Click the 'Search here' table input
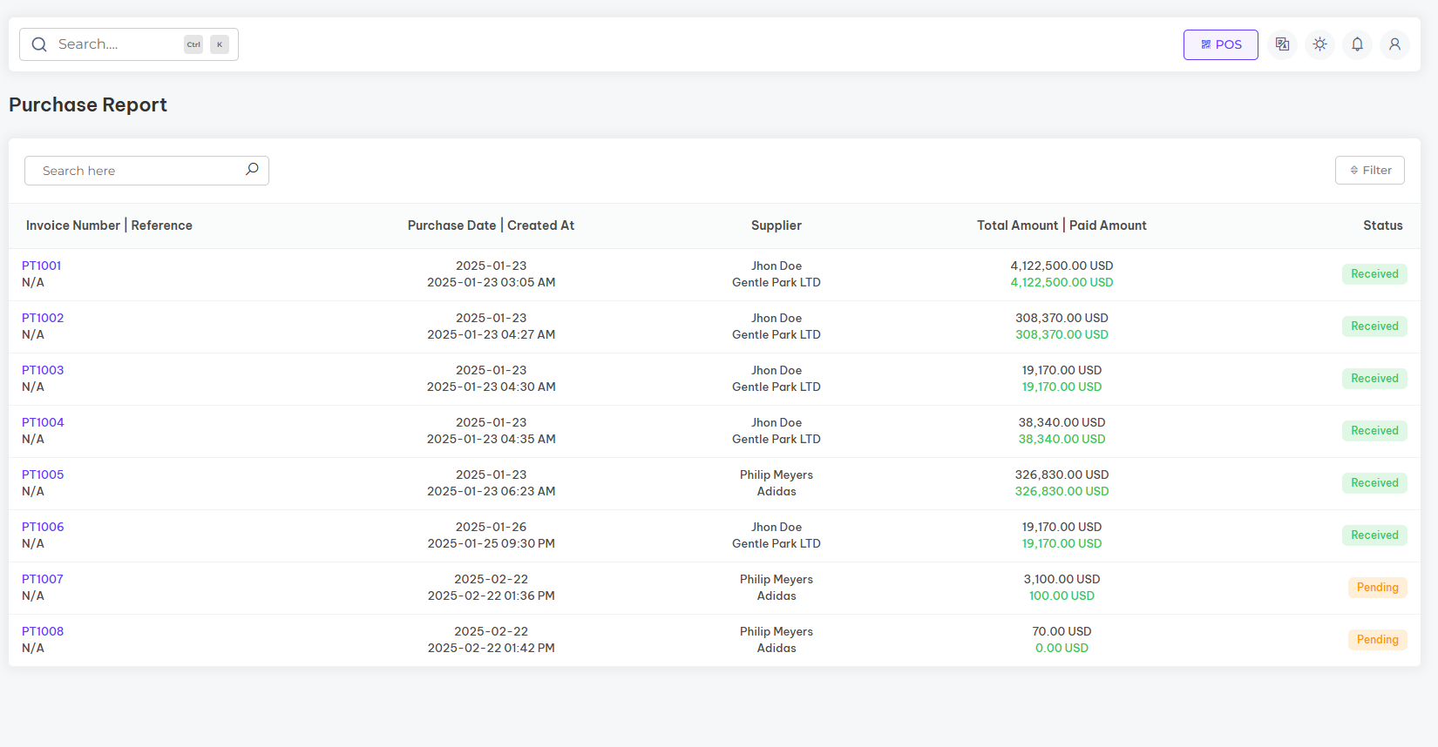 point(139,171)
